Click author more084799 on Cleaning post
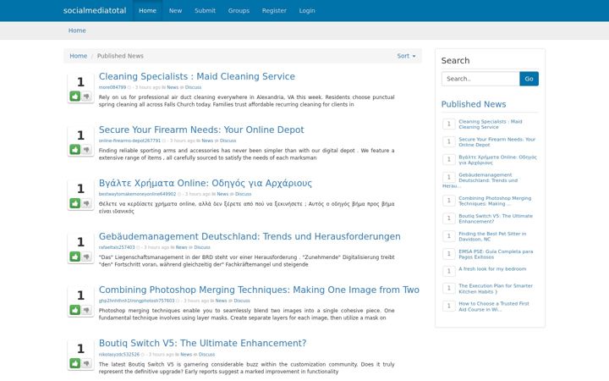 [x=112, y=87]
